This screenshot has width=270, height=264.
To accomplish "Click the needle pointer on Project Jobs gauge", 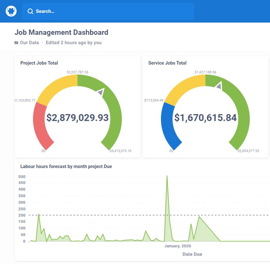I will [x=101, y=92].
